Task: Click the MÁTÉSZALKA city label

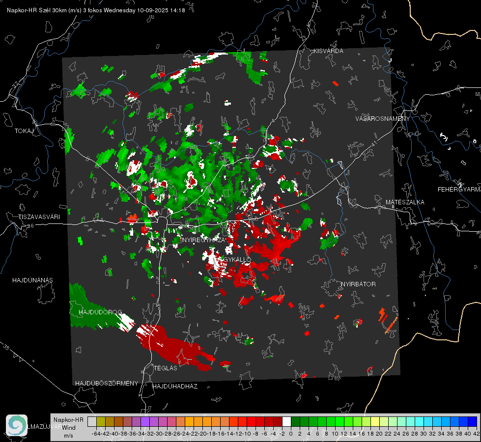Action: (x=405, y=202)
